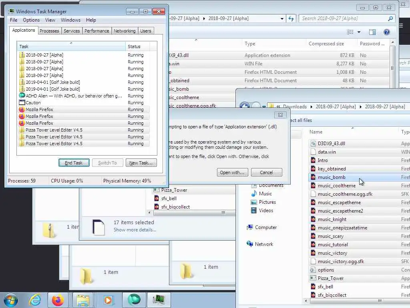Select the ADHD Alien task row
The image size is (410, 308).
pyautogui.click(x=84, y=96)
